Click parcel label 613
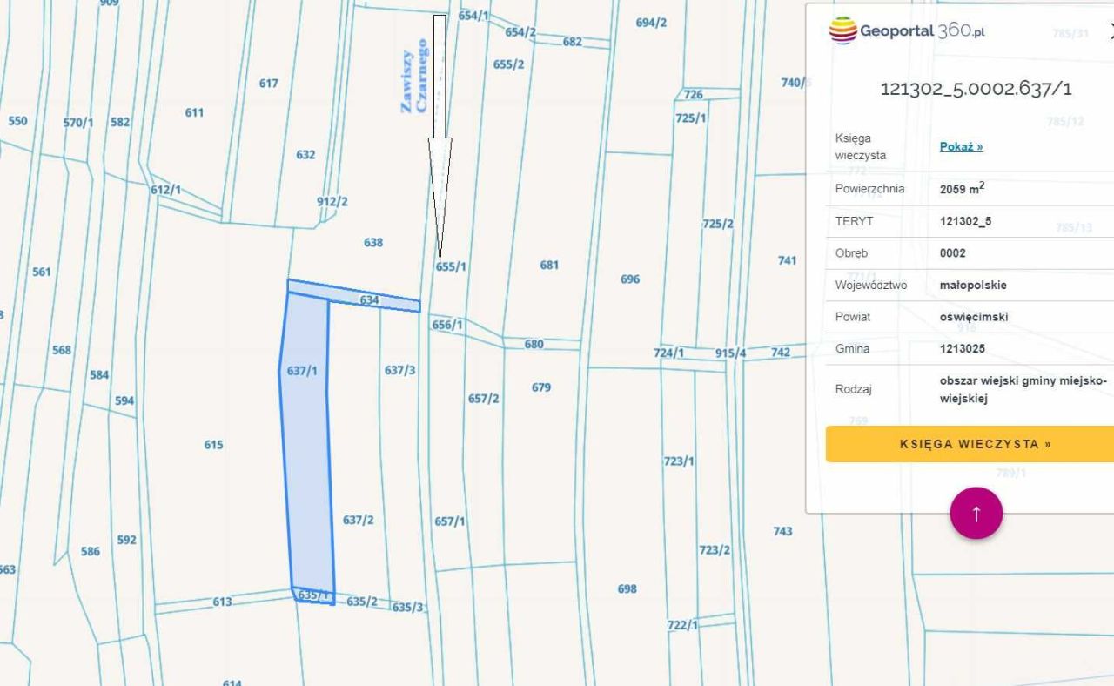Viewport: 1114px width, 686px height. (x=222, y=602)
